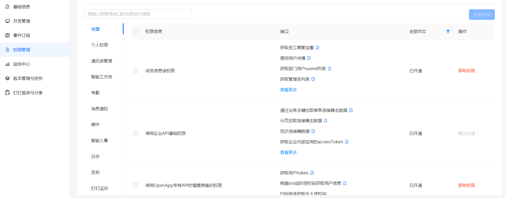Switch to the 通讯录管理 category tab

pos(102,61)
